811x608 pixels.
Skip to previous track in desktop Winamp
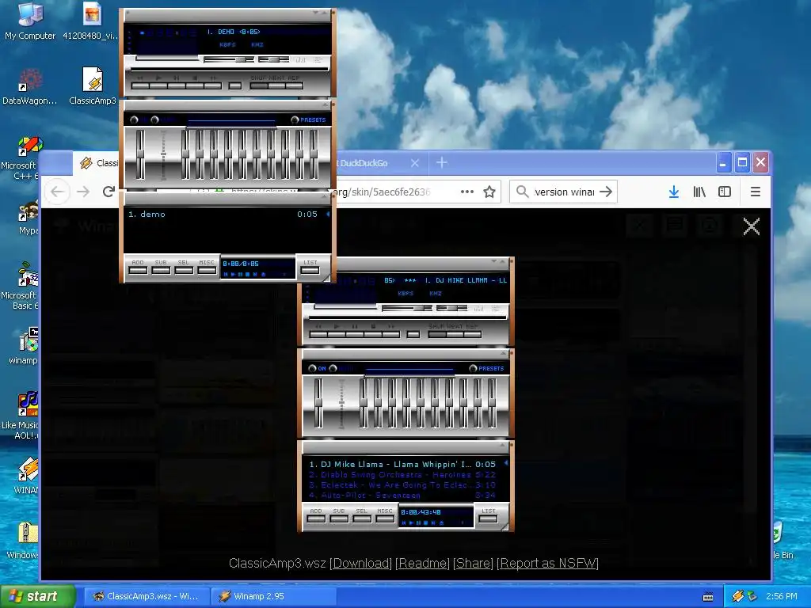140,85
